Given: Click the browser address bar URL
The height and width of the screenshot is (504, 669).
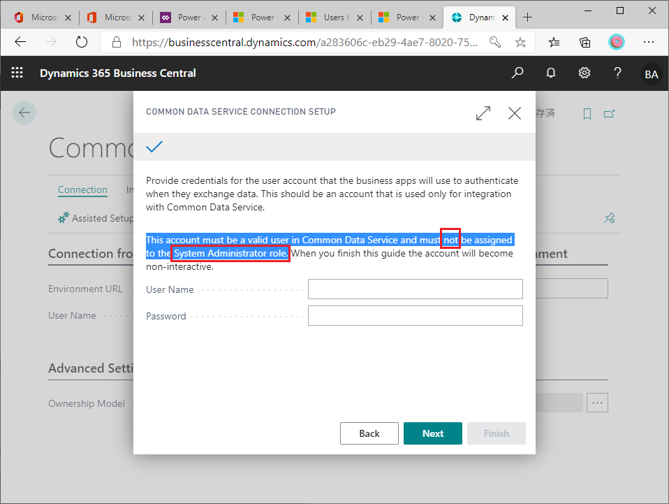Looking at the screenshot, I should pyautogui.click(x=304, y=42).
